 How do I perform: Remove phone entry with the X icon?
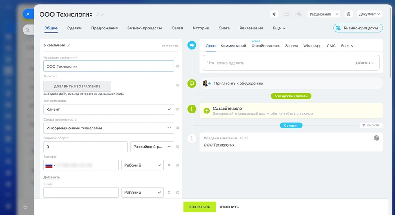tap(169, 165)
